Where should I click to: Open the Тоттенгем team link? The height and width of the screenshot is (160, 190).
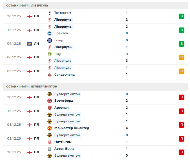pos(62,13)
